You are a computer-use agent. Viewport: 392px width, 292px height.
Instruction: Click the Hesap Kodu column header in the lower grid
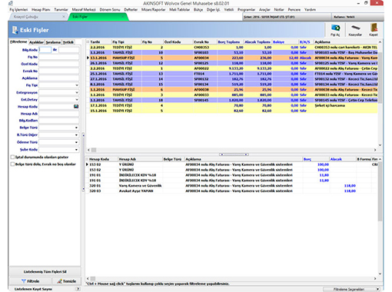click(x=103, y=159)
